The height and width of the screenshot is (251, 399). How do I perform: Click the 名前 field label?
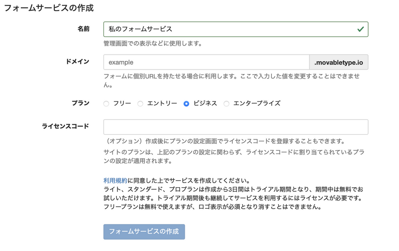(84, 29)
